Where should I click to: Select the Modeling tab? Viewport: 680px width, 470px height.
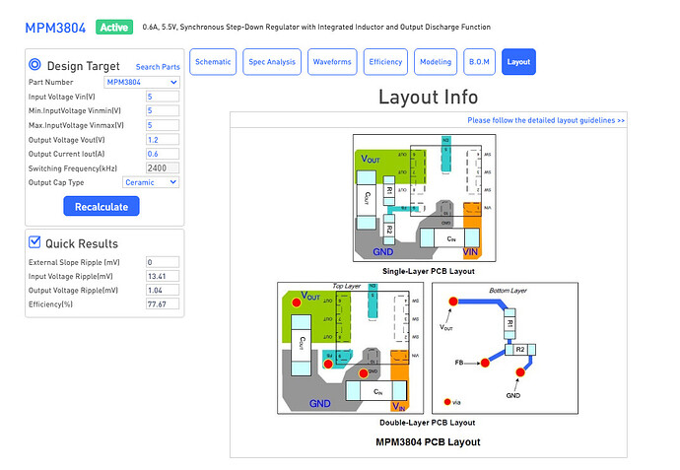coord(436,62)
